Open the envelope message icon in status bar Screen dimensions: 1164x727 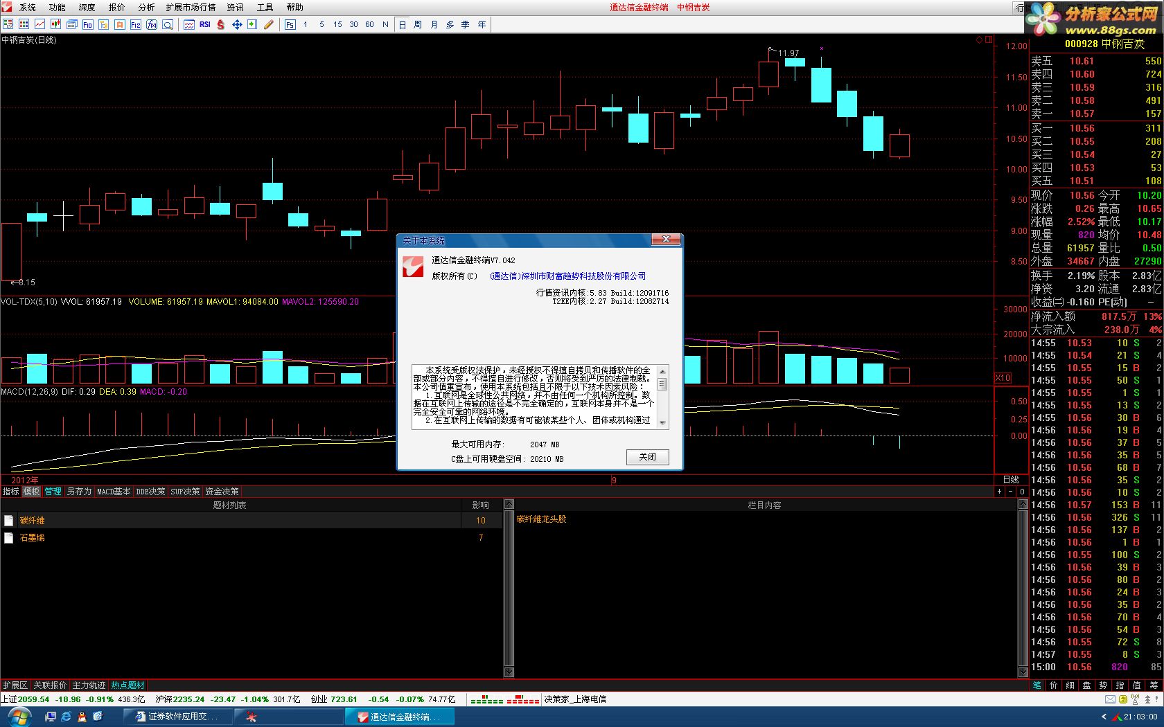coord(1110,699)
